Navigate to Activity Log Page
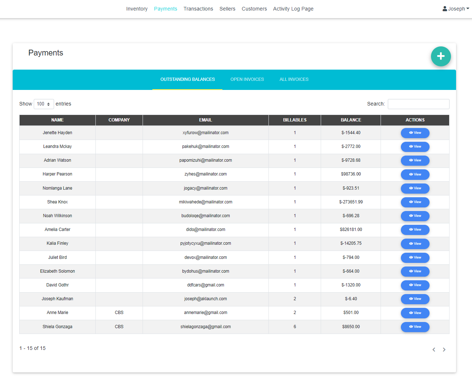The width and height of the screenshot is (472, 384). (293, 9)
